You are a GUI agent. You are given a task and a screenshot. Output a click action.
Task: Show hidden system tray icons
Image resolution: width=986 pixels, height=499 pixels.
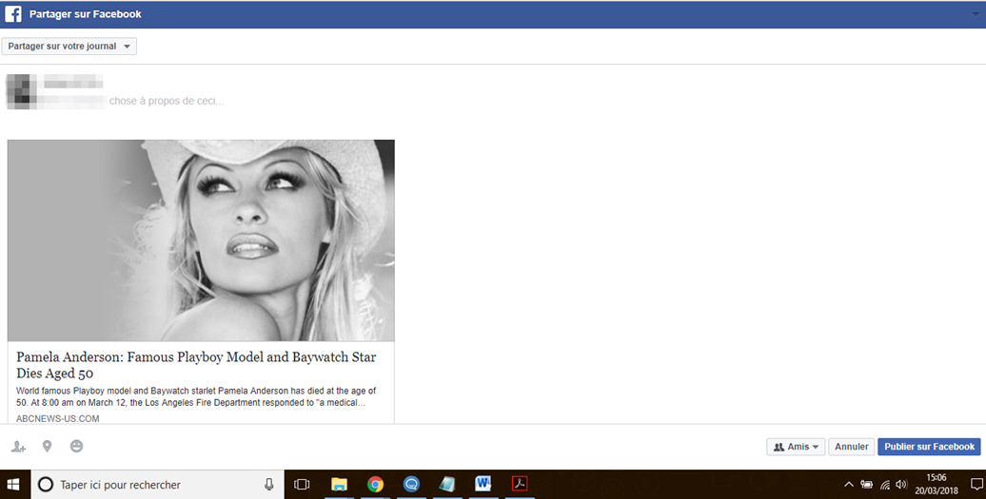coord(848,485)
